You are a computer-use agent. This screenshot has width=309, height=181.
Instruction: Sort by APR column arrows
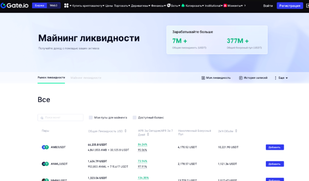(148, 135)
